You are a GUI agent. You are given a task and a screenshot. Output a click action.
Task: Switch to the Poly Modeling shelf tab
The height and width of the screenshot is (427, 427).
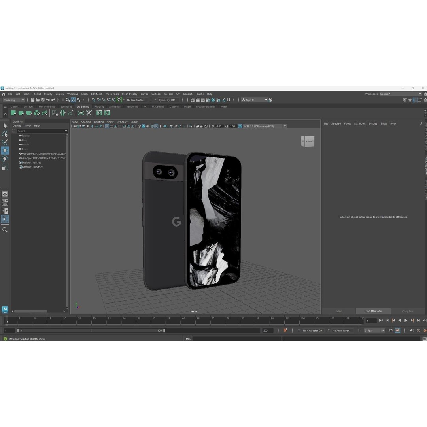point(47,106)
